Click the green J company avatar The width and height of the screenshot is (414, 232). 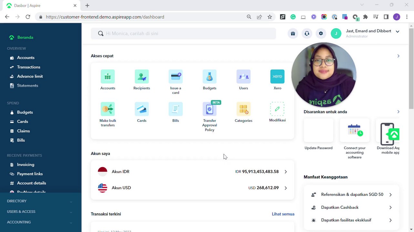(x=336, y=34)
